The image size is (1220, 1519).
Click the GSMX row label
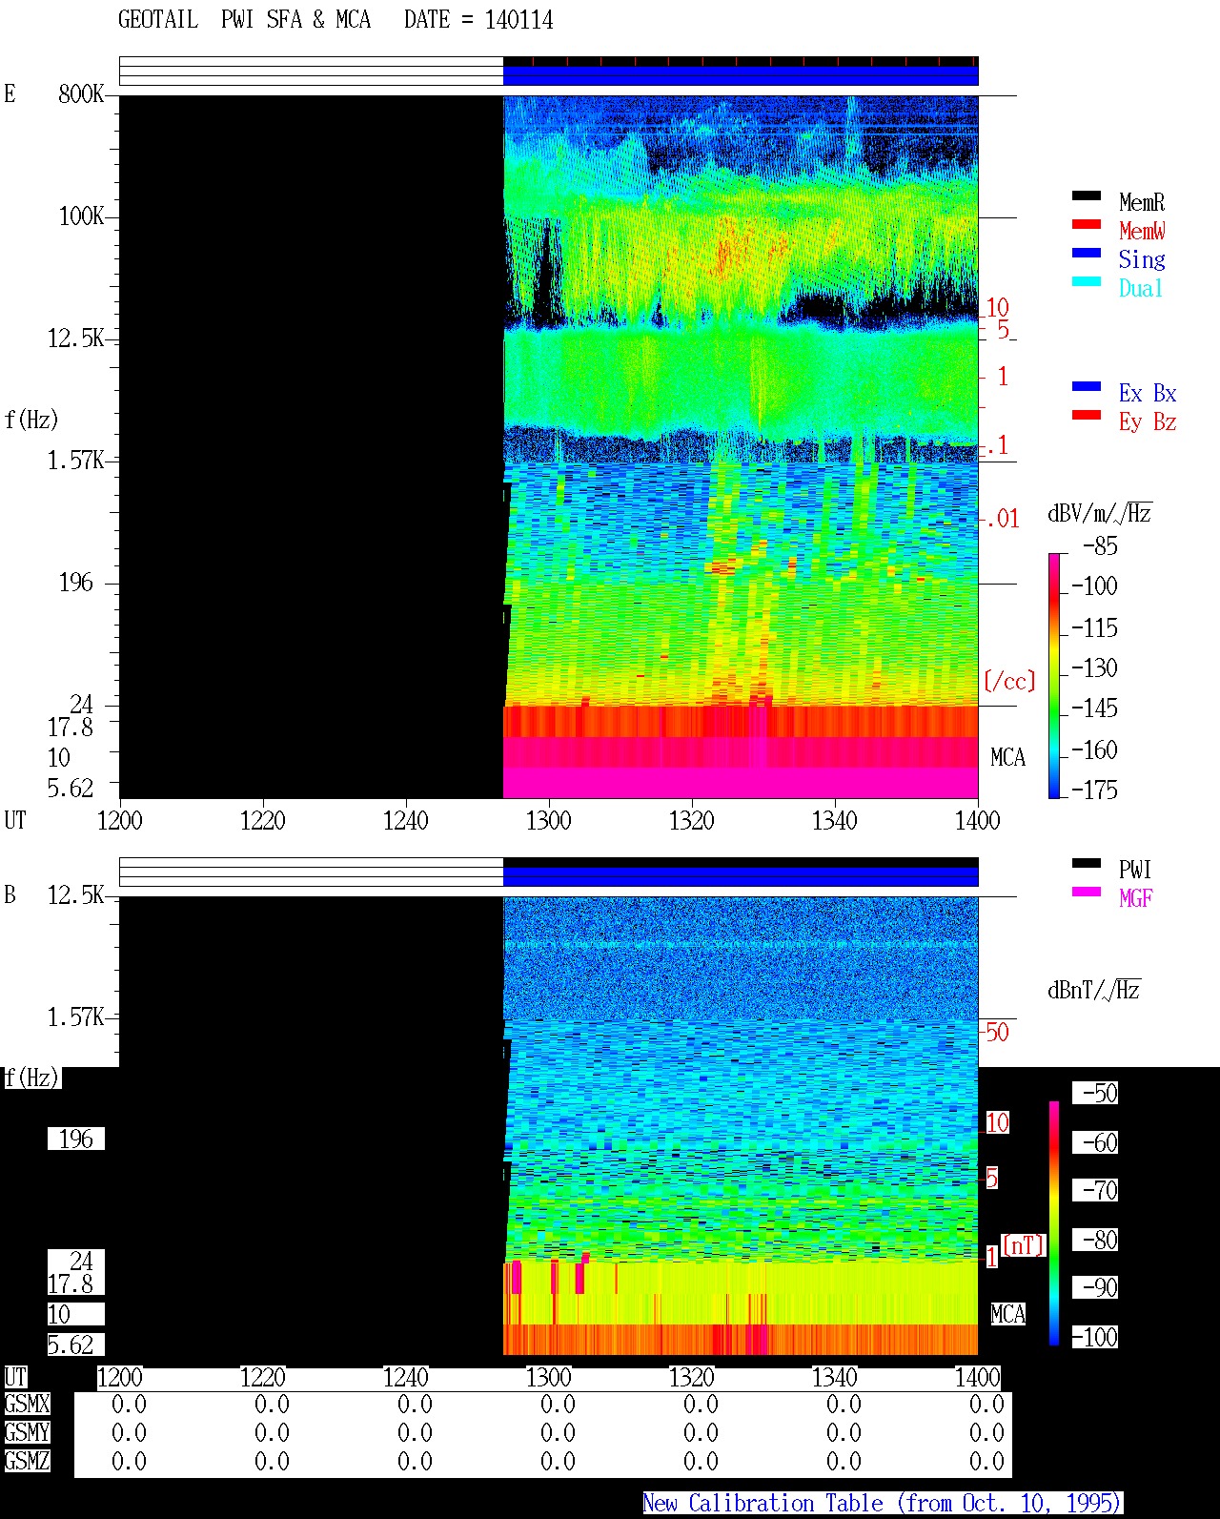click(27, 1404)
